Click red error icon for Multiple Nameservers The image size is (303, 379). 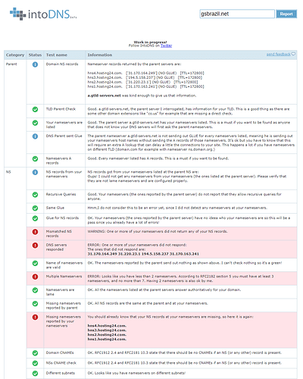click(35, 277)
